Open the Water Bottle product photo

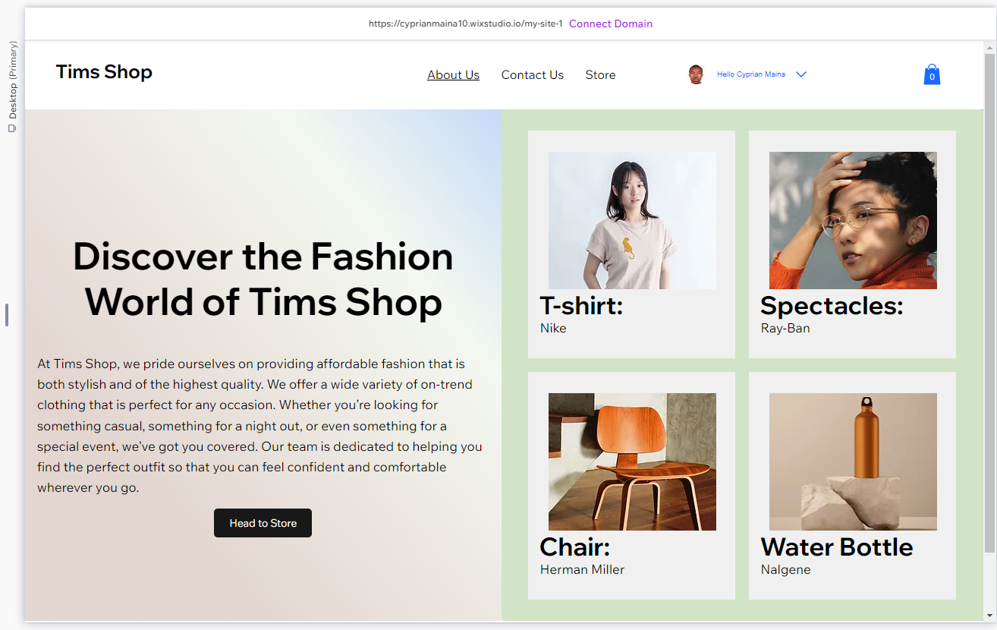pyautogui.click(x=853, y=461)
